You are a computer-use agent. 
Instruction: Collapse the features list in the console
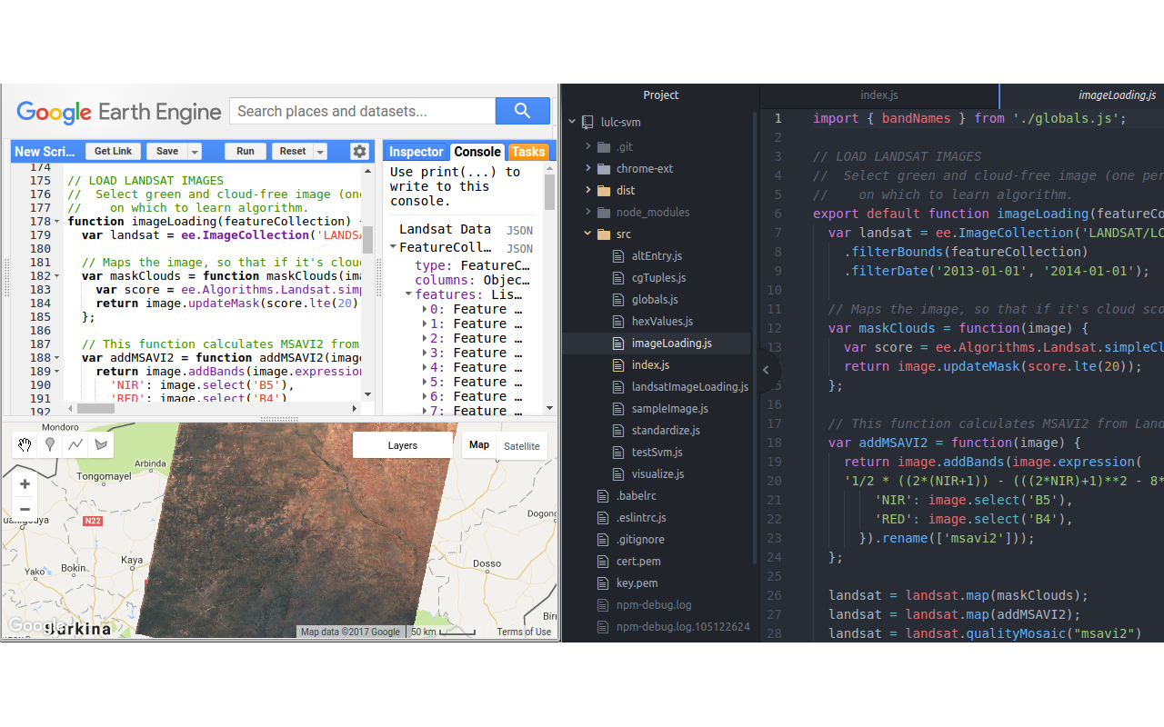[x=409, y=294]
